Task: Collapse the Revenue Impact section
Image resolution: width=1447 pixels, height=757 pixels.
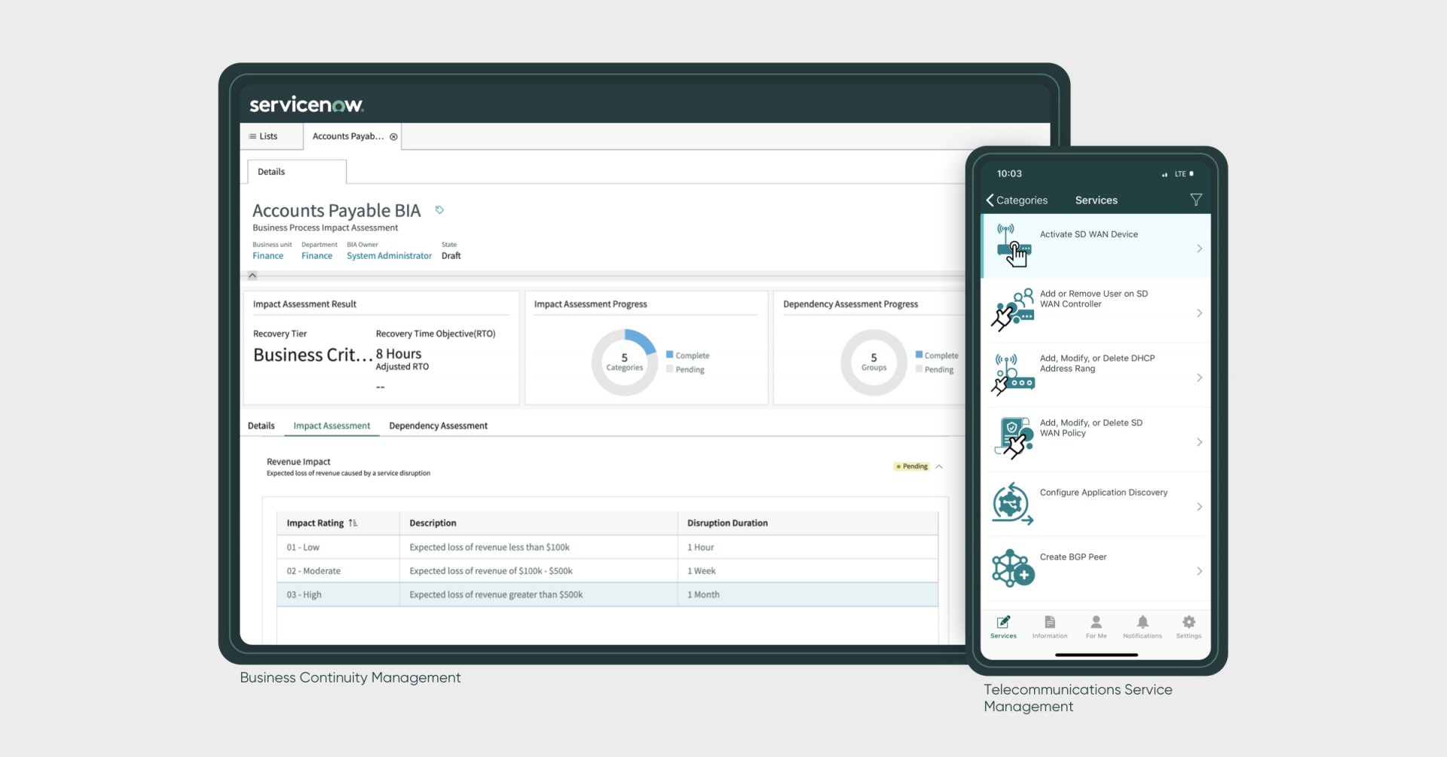Action: [939, 467]
